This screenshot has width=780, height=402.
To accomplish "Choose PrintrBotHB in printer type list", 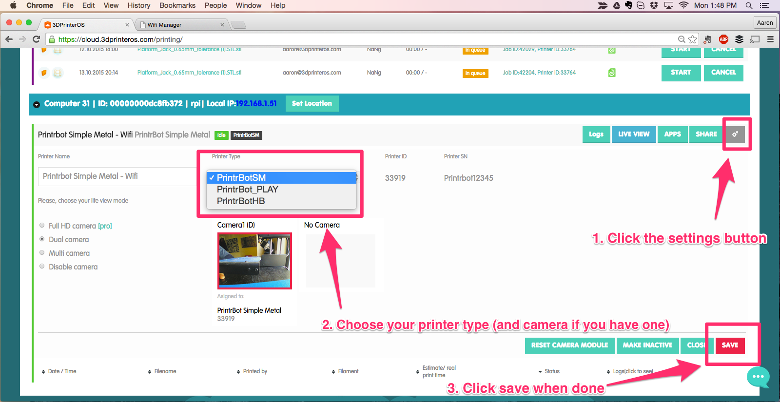I will pos(282,201).
